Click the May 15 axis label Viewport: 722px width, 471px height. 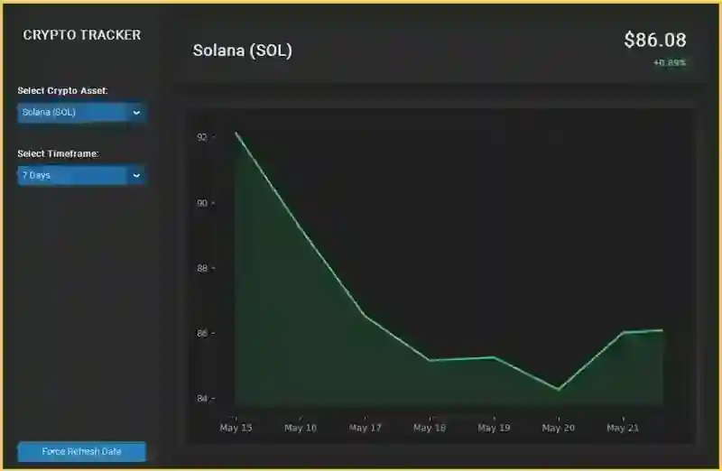(x=236, y=428)
